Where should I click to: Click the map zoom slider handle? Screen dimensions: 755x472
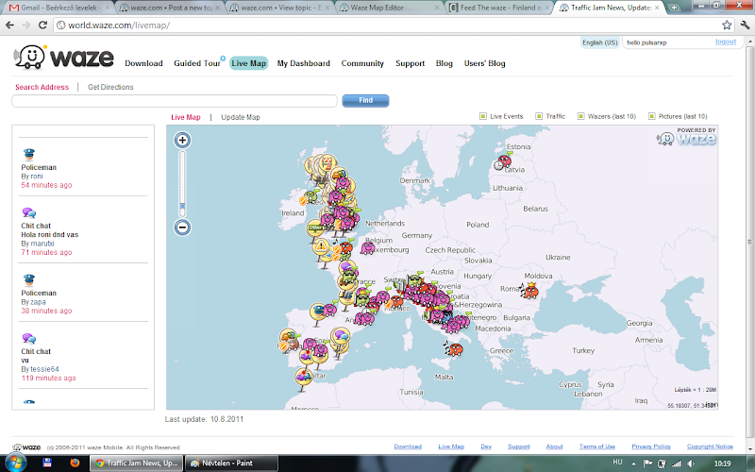[182, 206]
